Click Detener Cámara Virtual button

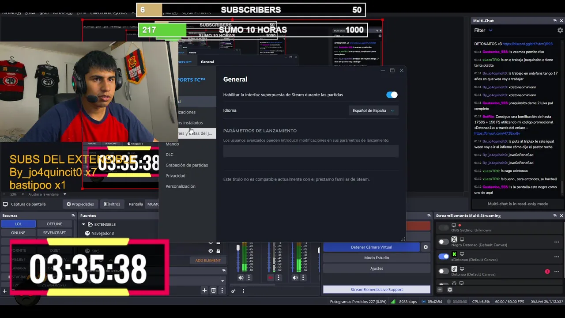pos(371,247)
